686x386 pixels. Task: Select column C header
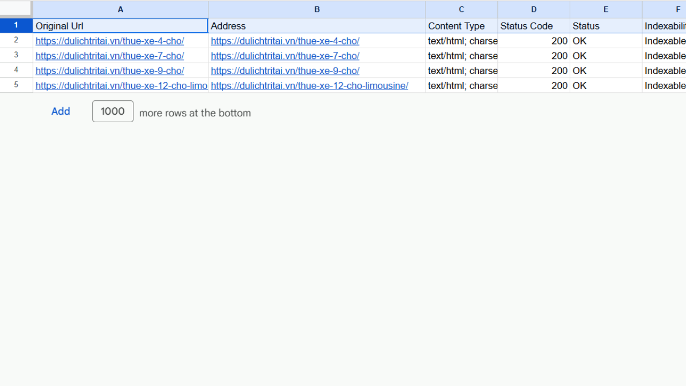[461, 9]
